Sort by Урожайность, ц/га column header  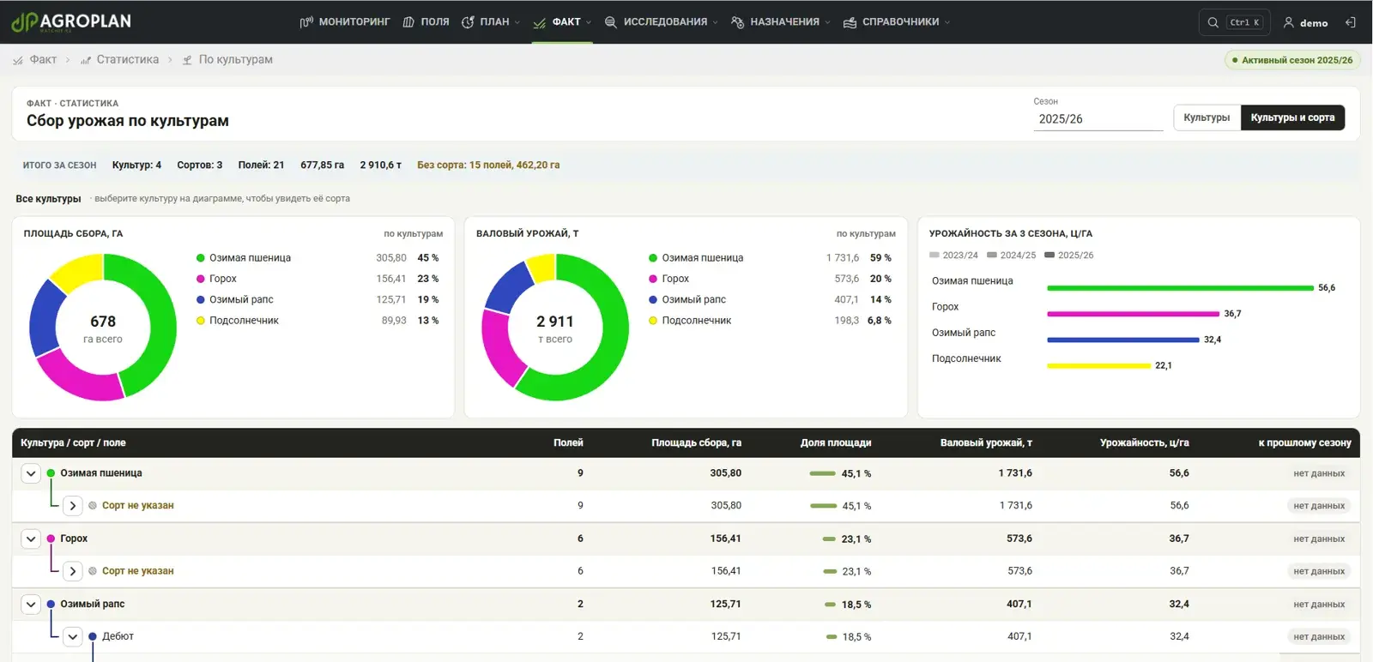(x=1144, y=443)
